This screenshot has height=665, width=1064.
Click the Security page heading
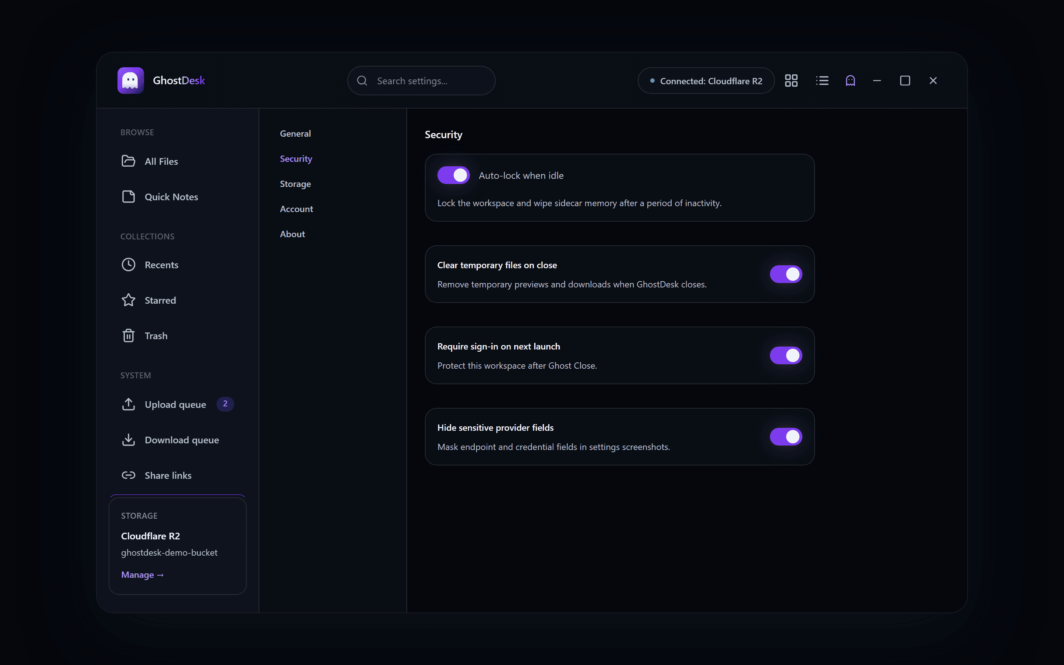pyautogui.click(x=443, y=134)
